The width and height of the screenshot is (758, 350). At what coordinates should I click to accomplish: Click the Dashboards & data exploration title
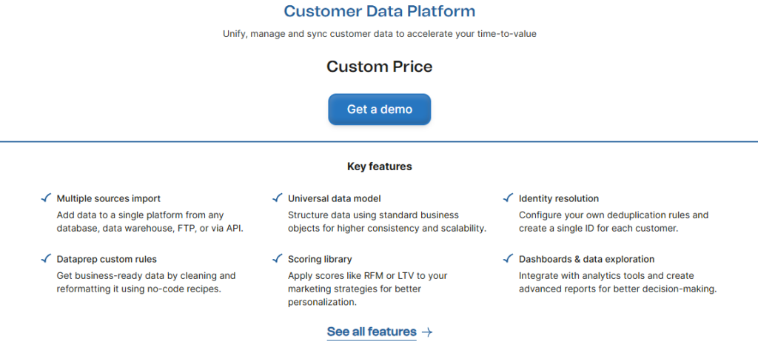(587, 259)
